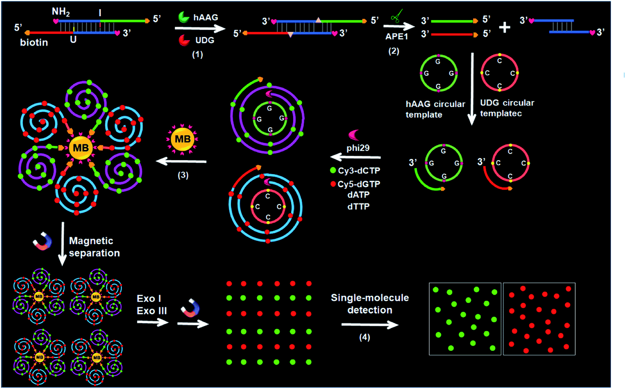Select the standalone MB bead above step (3)
Viewport: 626px width, 389px height.
tap(182, 139)
